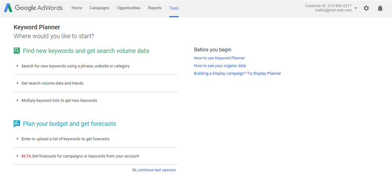
Task: Select Enter or upload a list of keywords
Action: [x=65, y=138]
